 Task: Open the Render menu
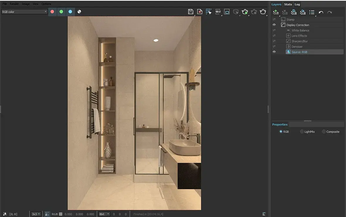[14, 4]
